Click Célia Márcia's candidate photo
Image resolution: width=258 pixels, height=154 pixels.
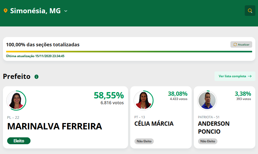[143, 101]
